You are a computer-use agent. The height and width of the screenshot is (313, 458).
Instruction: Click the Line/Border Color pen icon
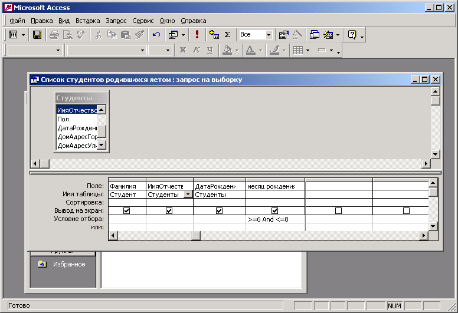[274, 50]
